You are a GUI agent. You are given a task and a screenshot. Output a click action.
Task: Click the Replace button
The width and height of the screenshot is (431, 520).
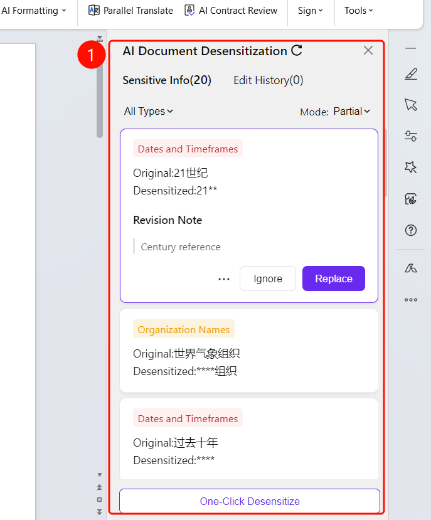pos(334,279)
